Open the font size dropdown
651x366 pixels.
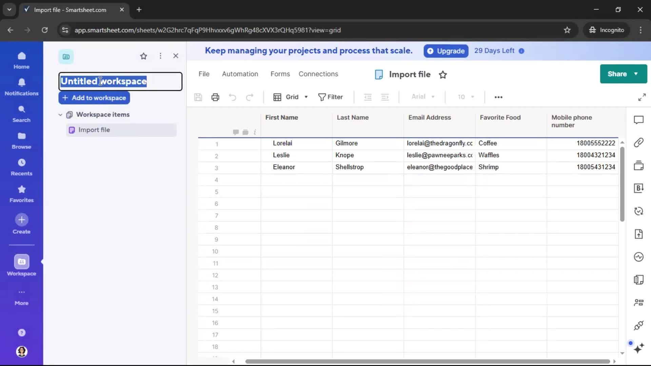tap(465, 97)
